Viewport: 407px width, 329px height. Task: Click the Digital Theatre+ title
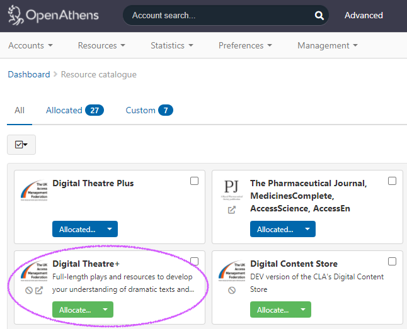coord(86,264)
